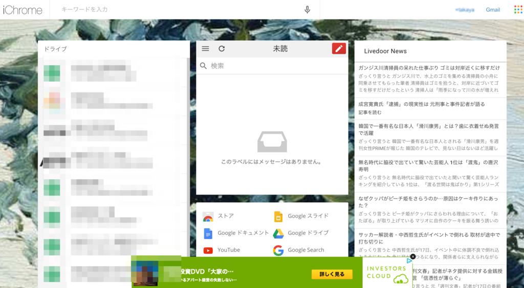
Task: Click the empty inbox tray icon
Action: [272, 141]
